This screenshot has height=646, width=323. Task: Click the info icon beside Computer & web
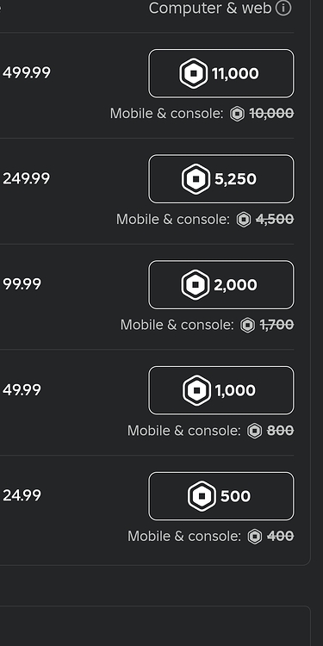click(x=283, y=8)
